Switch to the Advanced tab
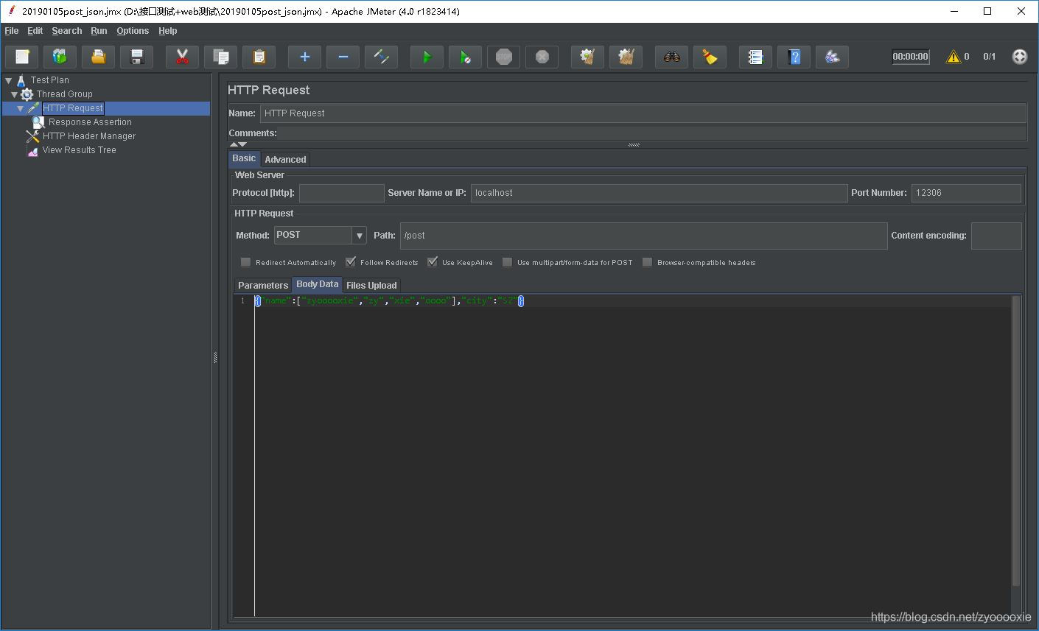 (285, 160)
